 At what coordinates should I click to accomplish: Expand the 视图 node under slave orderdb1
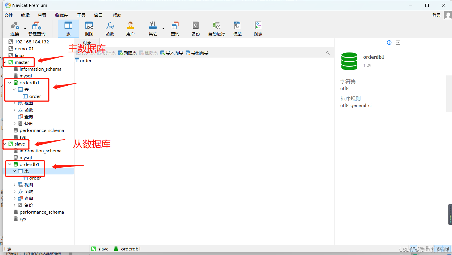pyautogui.click(x=14, y=185)
